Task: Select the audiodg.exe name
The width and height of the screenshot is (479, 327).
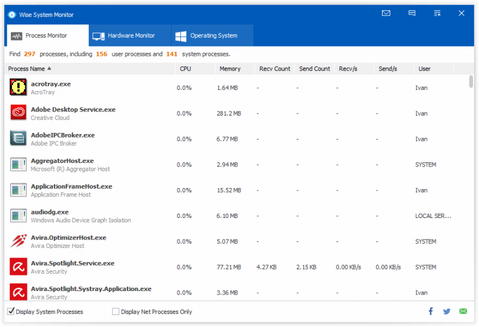Action: click(x=50, y=212)
